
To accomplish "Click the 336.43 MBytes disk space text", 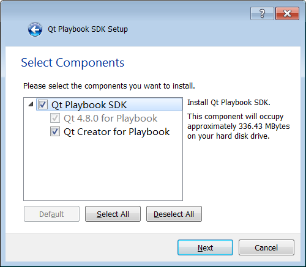I will pos(264,126).
